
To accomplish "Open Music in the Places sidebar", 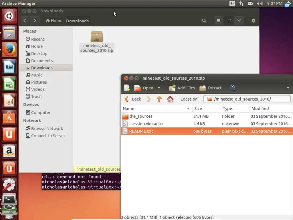I will 46,75.
